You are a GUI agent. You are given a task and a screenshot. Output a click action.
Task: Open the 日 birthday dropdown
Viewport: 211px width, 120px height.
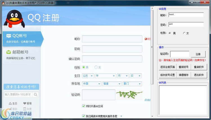136,76
